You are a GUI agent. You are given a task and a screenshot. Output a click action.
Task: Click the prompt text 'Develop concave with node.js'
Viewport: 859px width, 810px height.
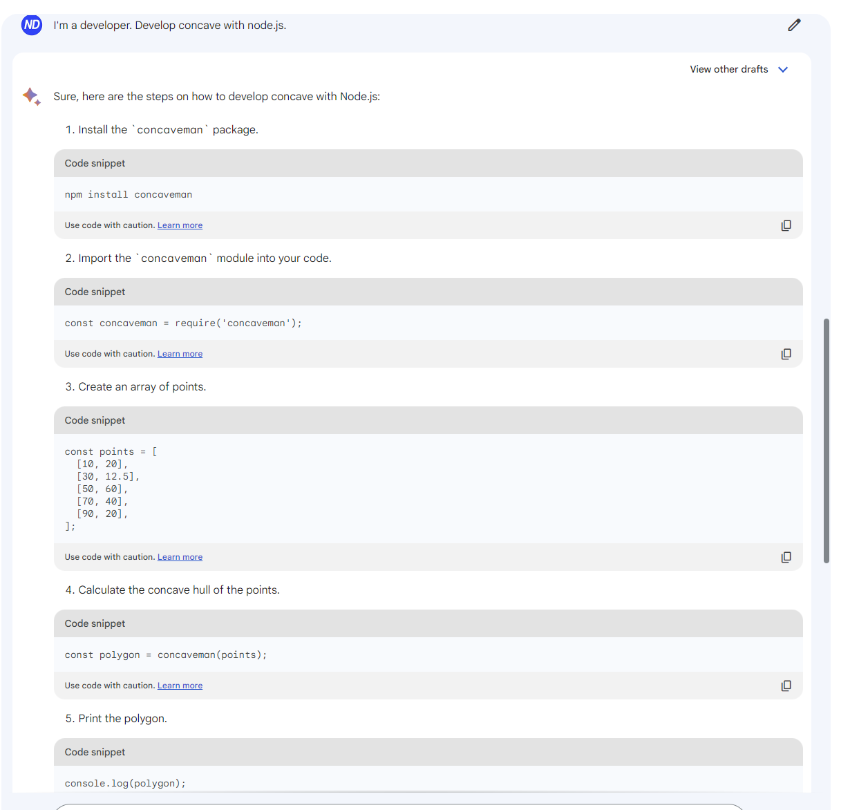[x=210, y=26]
